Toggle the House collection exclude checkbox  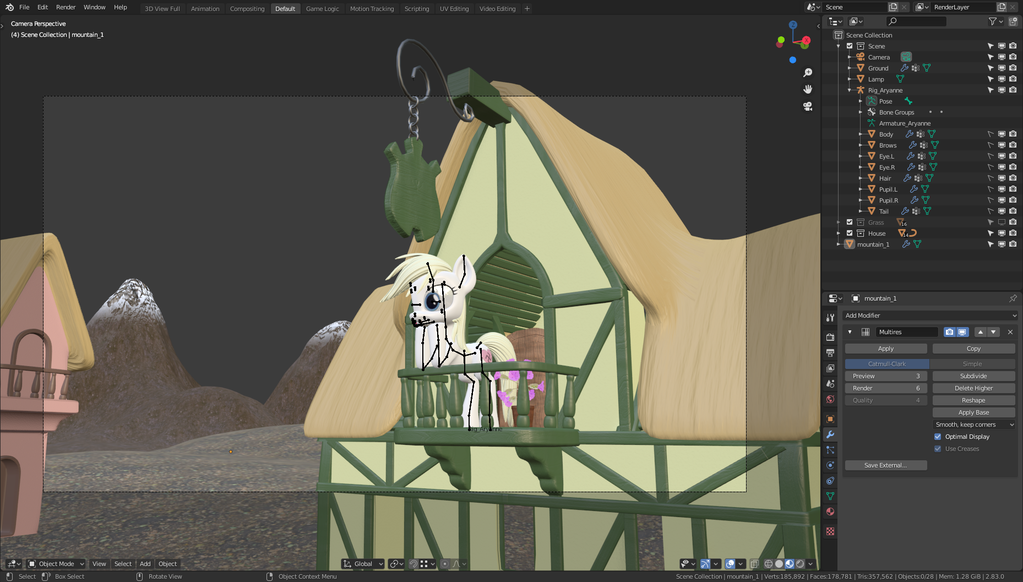[850, 233]
